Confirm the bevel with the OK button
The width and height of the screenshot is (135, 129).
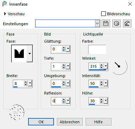pos(41,122)
